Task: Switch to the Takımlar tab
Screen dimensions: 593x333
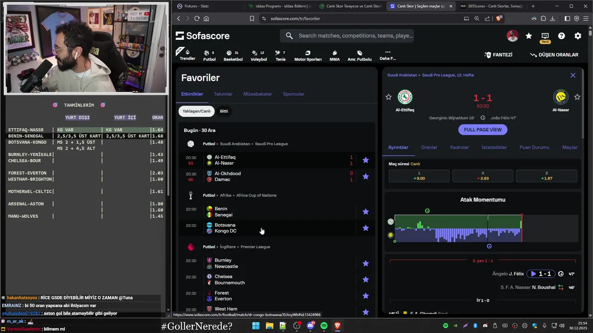Action: tap(223, 94)
